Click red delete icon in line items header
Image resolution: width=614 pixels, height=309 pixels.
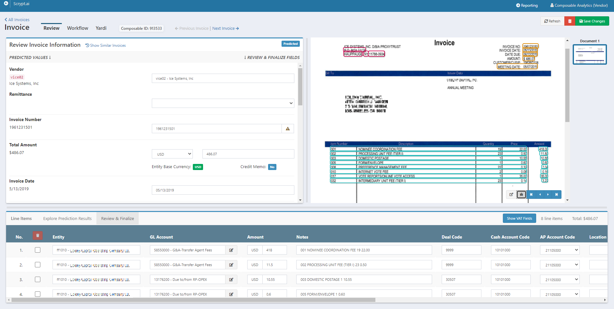(37, 236)
